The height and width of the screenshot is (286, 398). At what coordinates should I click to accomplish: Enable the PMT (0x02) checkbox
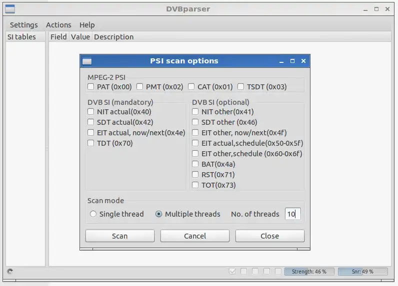click(x=139, y=87)
